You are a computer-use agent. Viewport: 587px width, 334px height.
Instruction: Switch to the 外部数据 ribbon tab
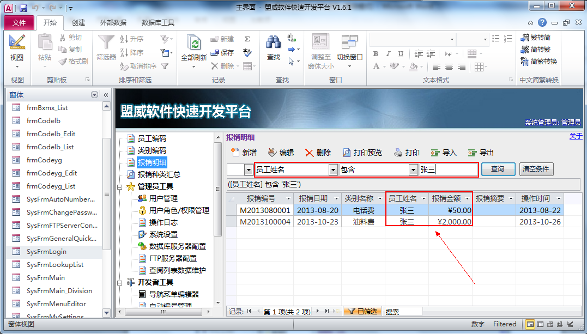(x=113, y=22)
